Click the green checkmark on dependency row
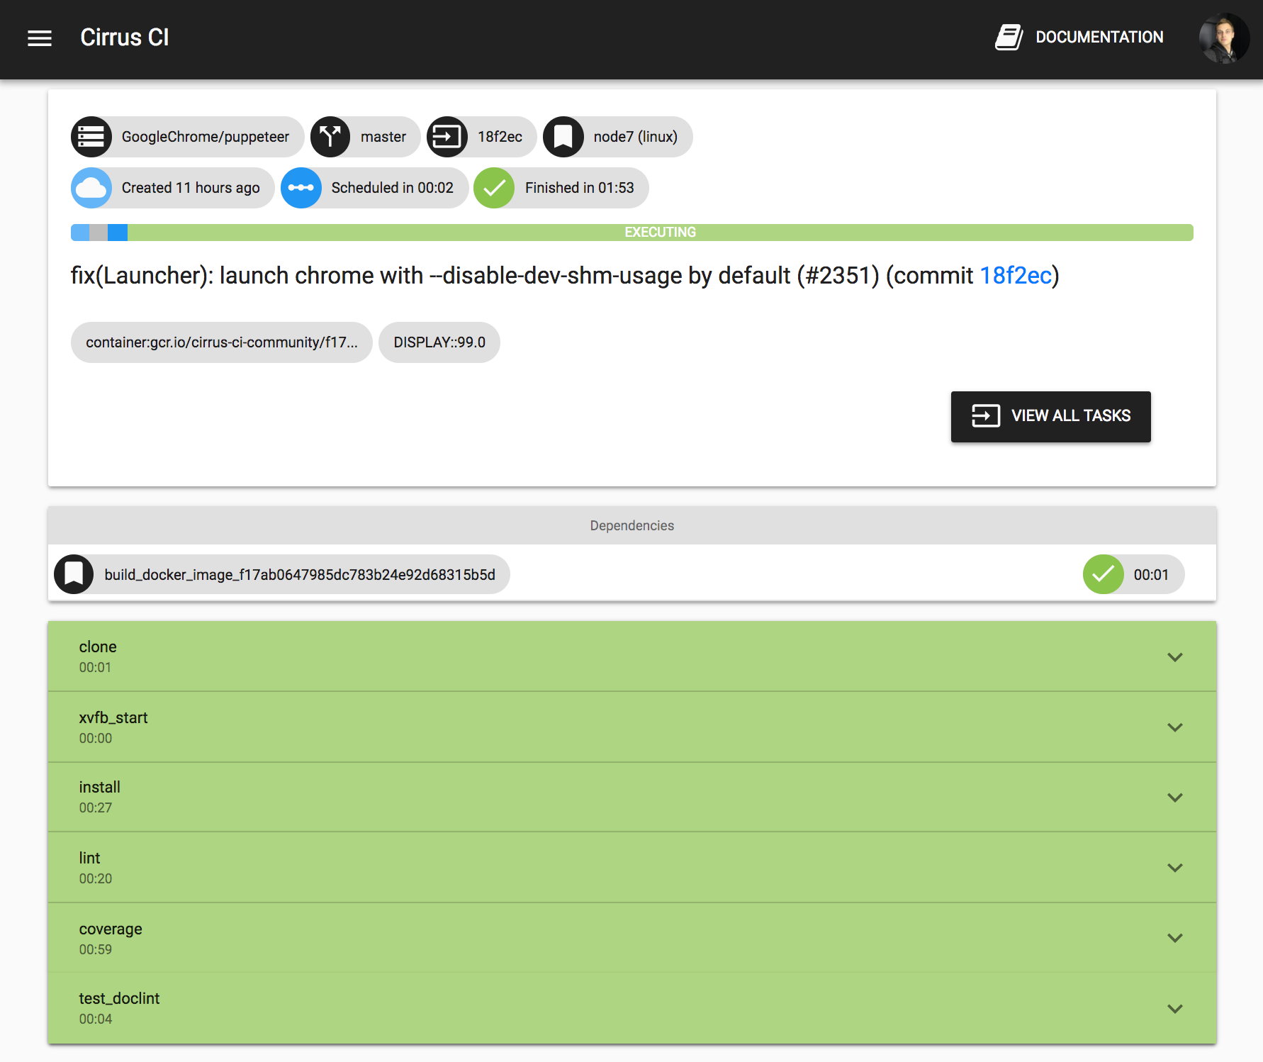Screen dimensions: 1263x1062 [x=1104, y=574]
